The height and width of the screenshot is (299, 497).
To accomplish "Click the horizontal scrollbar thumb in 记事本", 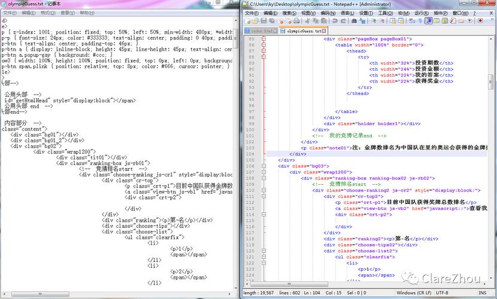I will coord(40,294).
